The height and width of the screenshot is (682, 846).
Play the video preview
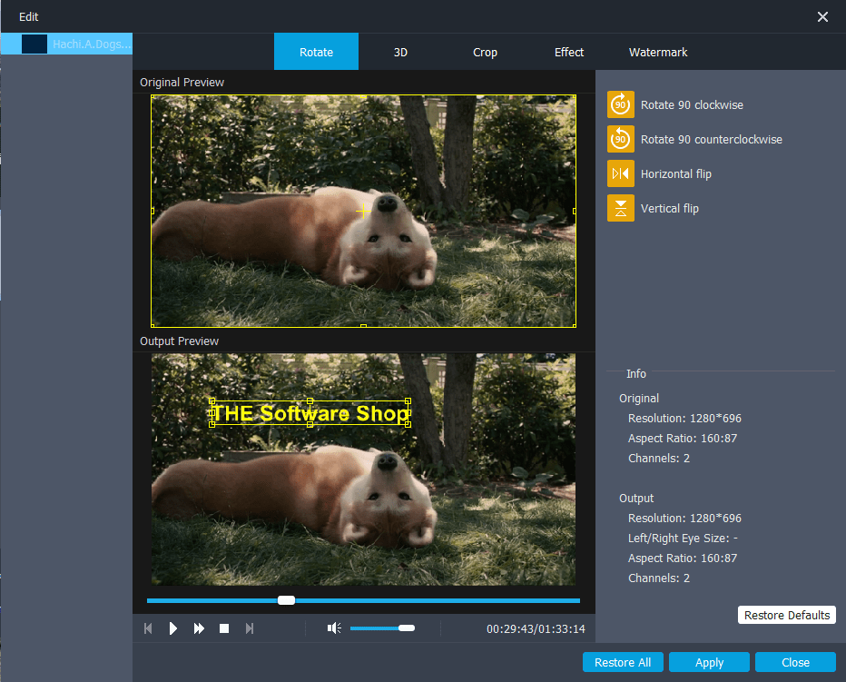pos(173,628)
